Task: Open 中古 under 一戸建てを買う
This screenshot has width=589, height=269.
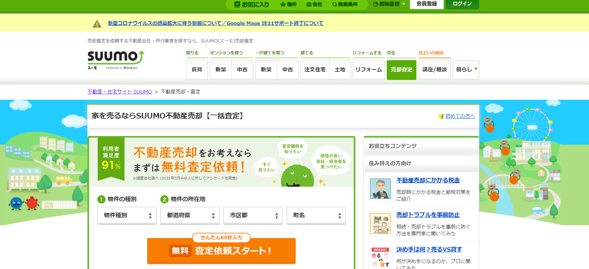Action: click(x=287, y=70)
